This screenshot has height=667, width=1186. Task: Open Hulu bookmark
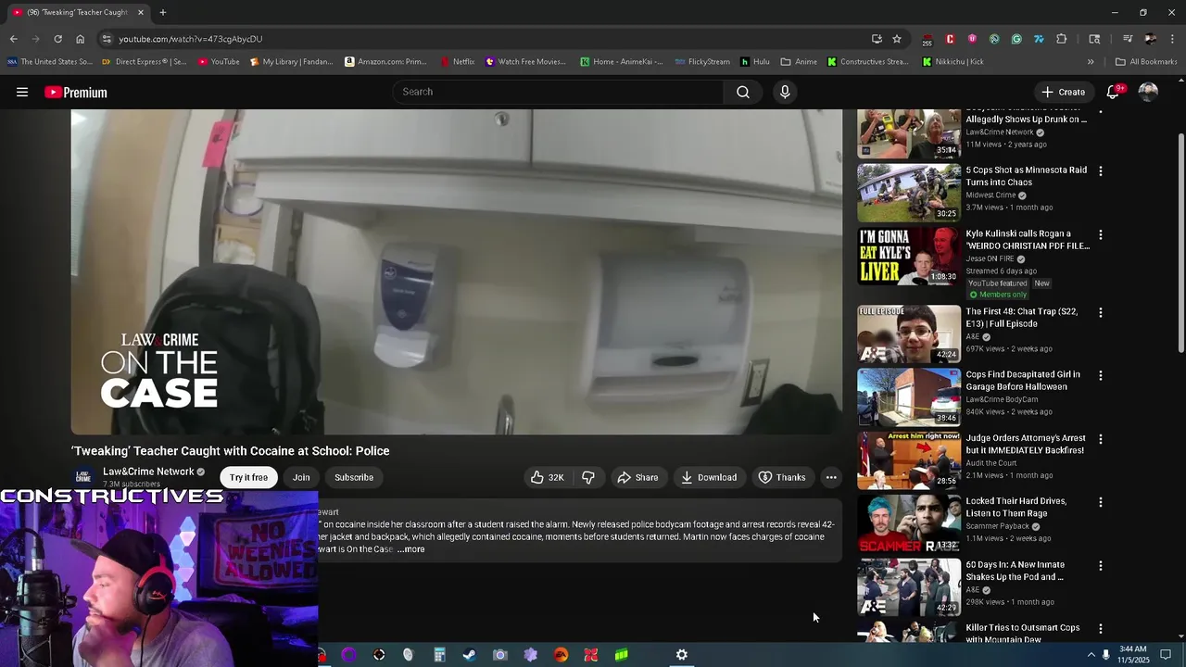(755, 62)
